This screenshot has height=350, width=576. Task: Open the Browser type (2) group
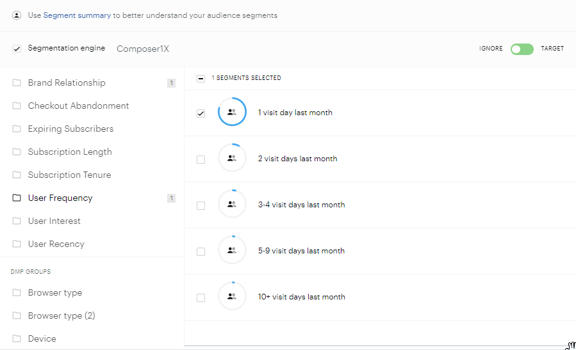click(x=62, y=316)
